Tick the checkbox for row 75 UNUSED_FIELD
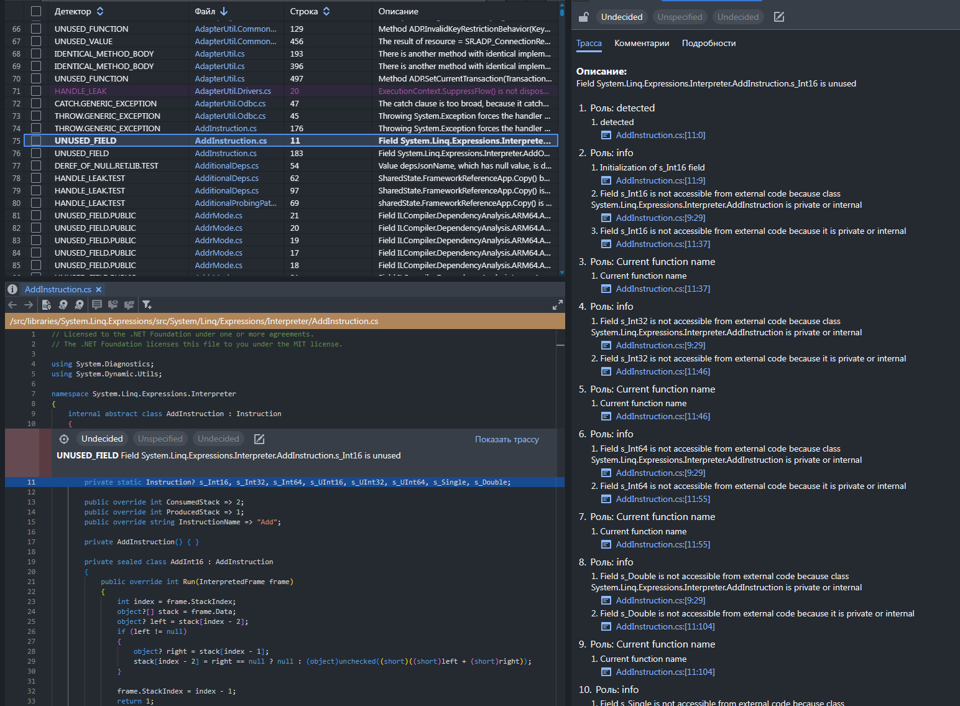The height and width of the screenshot is (706, 960). (36, 141)
